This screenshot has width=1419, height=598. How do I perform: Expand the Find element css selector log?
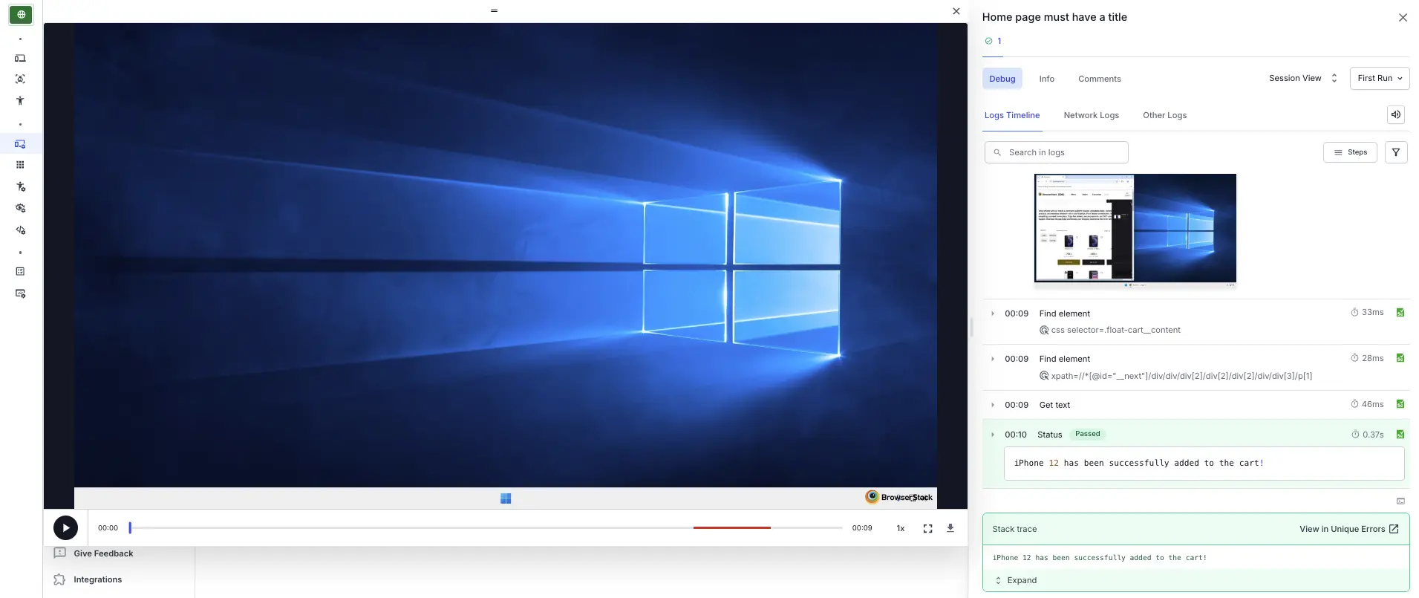(993, 313)
